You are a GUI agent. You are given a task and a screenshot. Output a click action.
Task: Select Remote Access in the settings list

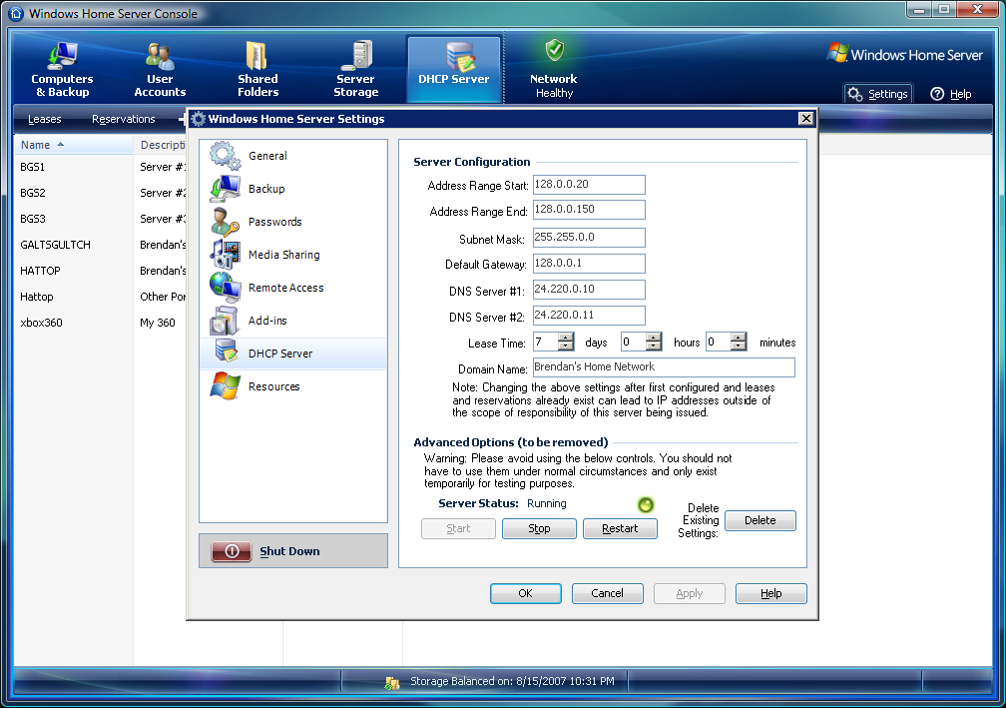293,288
